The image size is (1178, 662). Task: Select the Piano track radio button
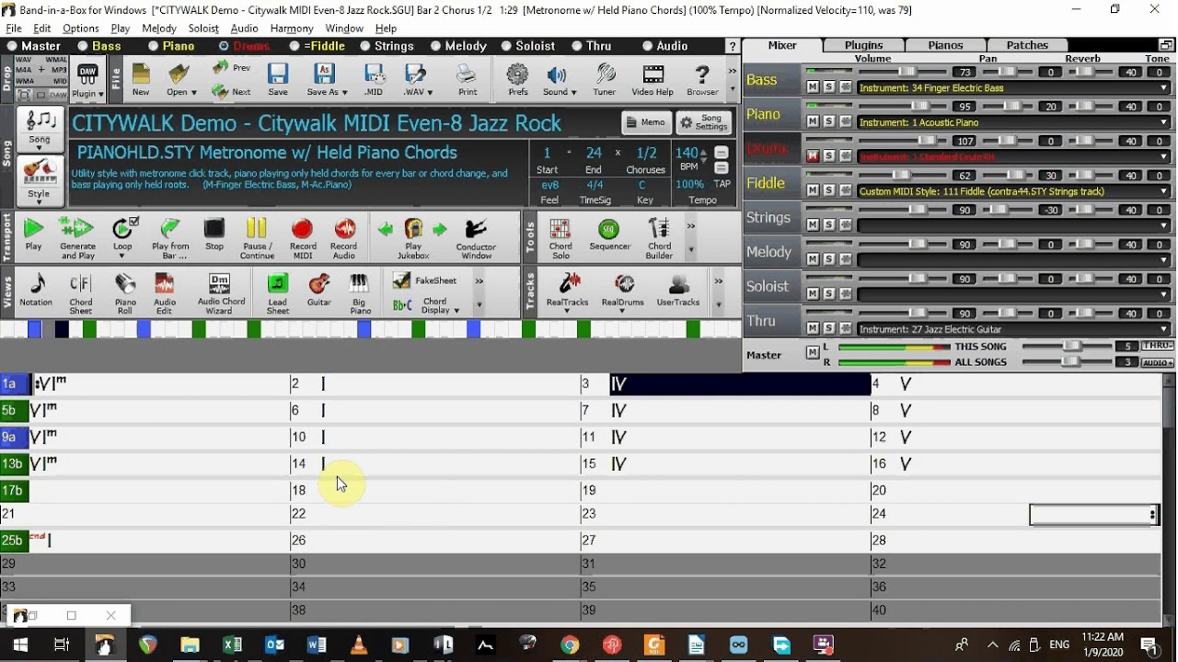point(153,46)
